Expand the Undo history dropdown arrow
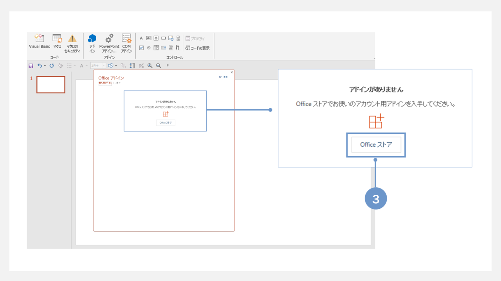Viewport: 501px width, 281px height. pyautogui.click(x=45, y=66)
